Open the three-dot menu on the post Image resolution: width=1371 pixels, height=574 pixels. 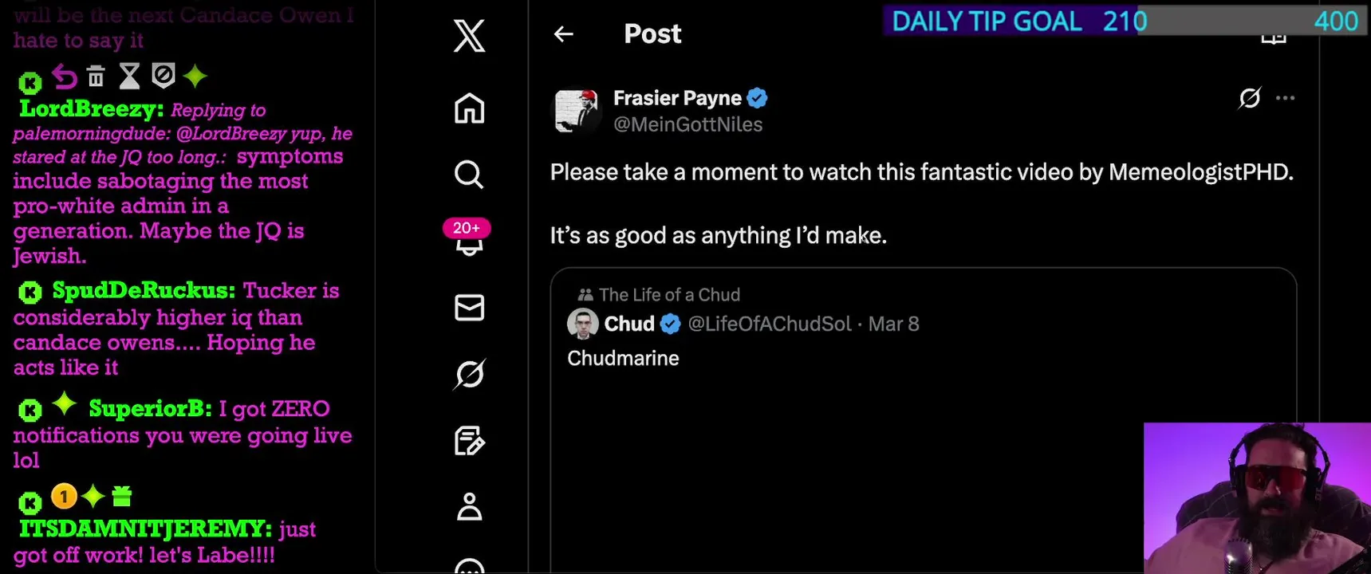point(1285,98)
